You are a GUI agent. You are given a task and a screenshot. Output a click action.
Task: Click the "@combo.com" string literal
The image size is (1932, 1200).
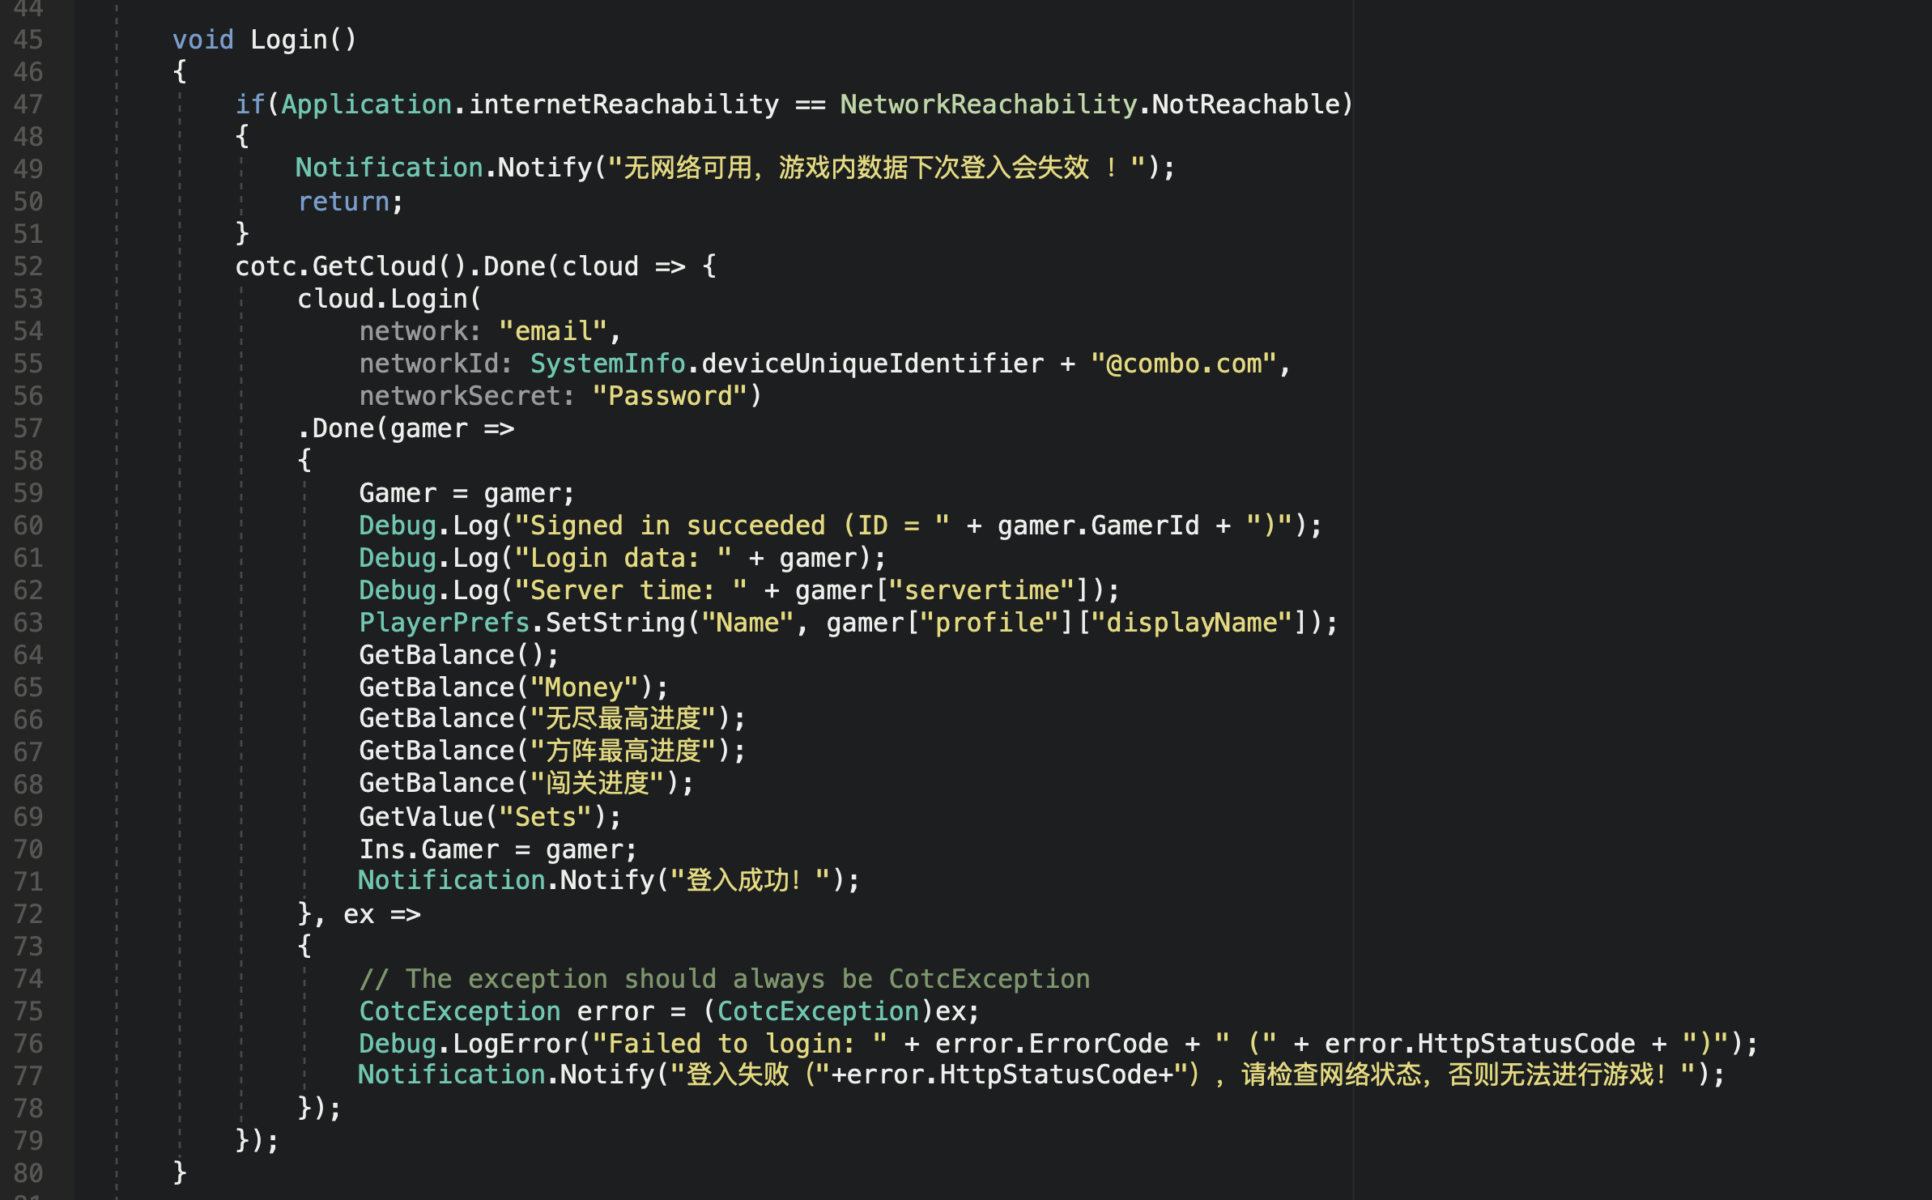click(1184, 364)
